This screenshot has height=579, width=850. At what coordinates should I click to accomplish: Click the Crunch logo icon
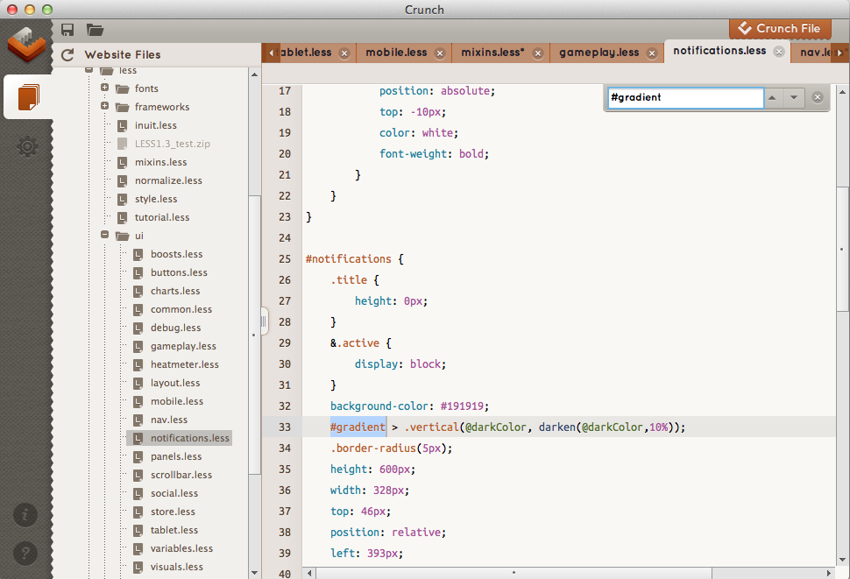click(x=27, y=45)
